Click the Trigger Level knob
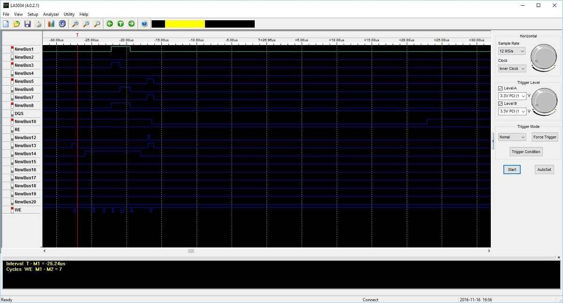This screenshot has height=303, width=563. [x=544, y=101]
